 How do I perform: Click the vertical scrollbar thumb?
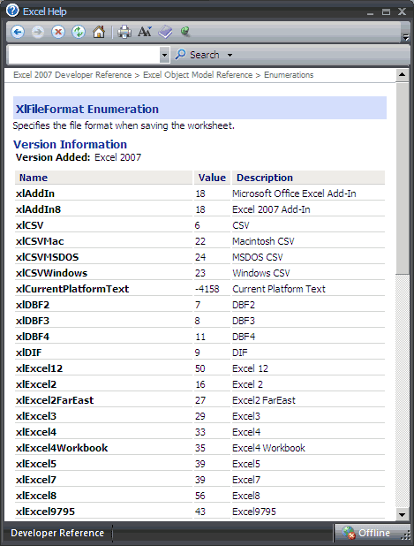(x=403, y=178)
